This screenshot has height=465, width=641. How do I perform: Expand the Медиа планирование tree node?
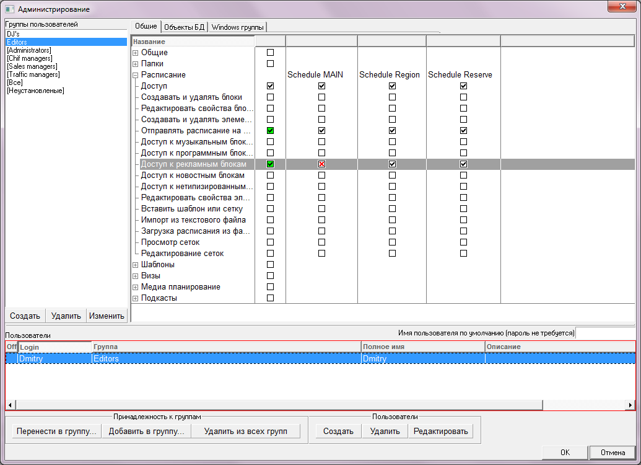135,287
